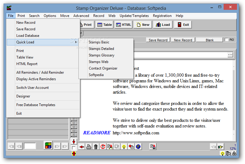Click the New Record button above the form

click(183, 40)
